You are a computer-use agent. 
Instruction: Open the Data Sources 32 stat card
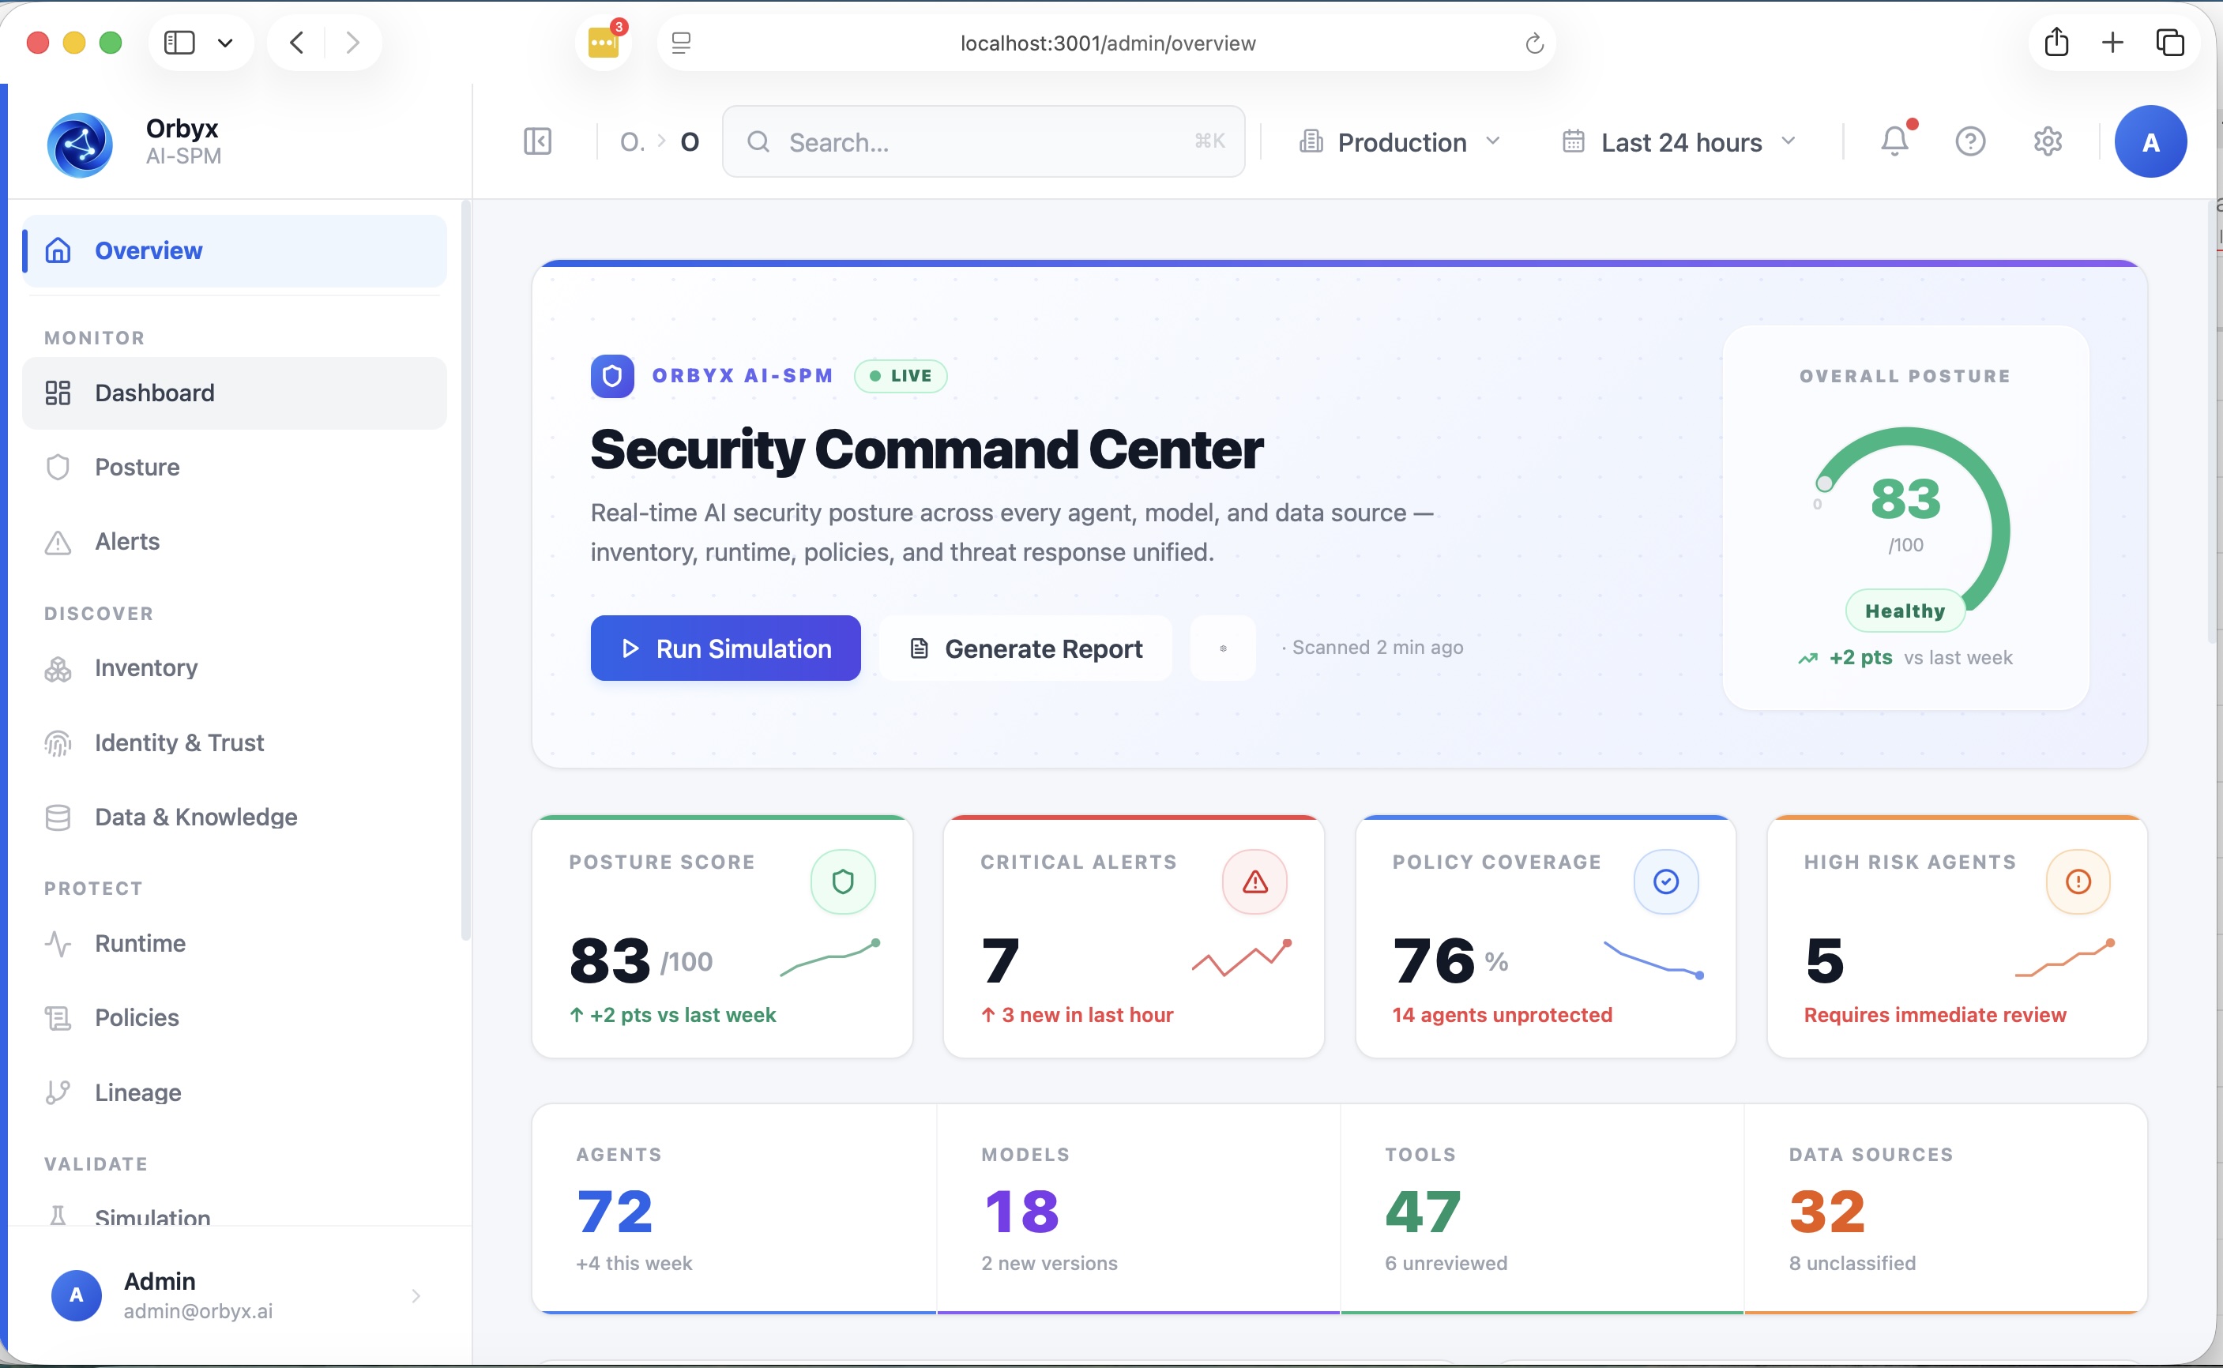tap(1945, 1208)
